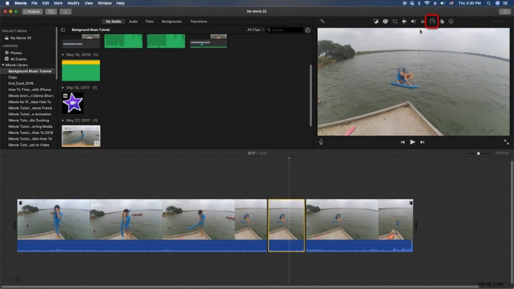Toggle the libraries sidebar list icon
Viewport: 514px width, 289px height.
pos(63,30)
